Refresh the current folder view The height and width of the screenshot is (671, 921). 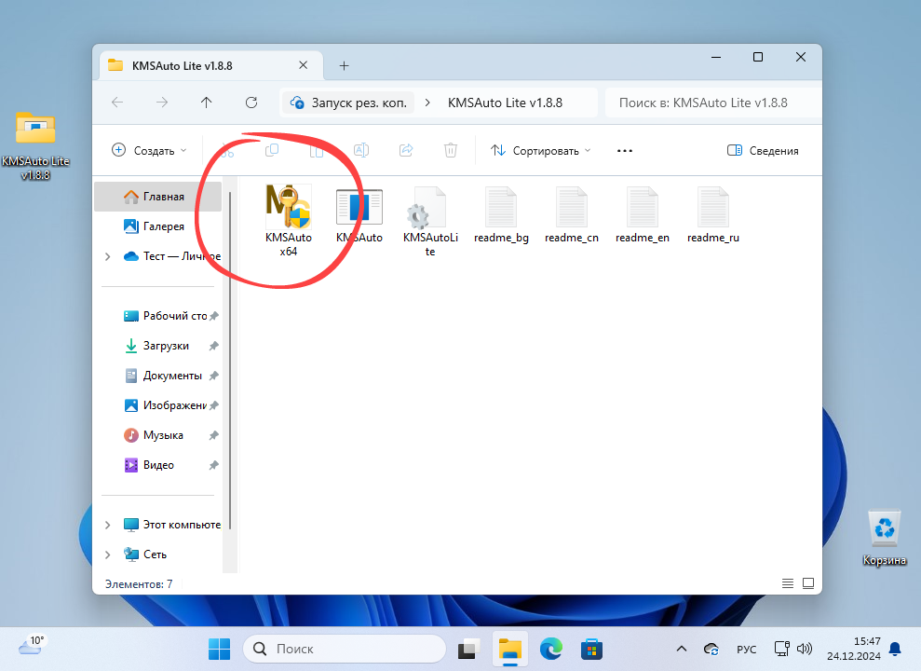click(251, 103)
